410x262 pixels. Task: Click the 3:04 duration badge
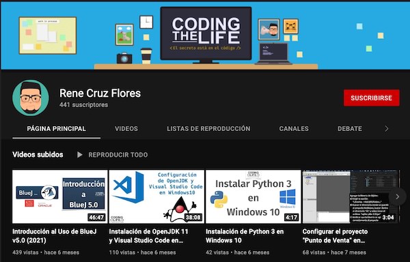coord(388,218)
